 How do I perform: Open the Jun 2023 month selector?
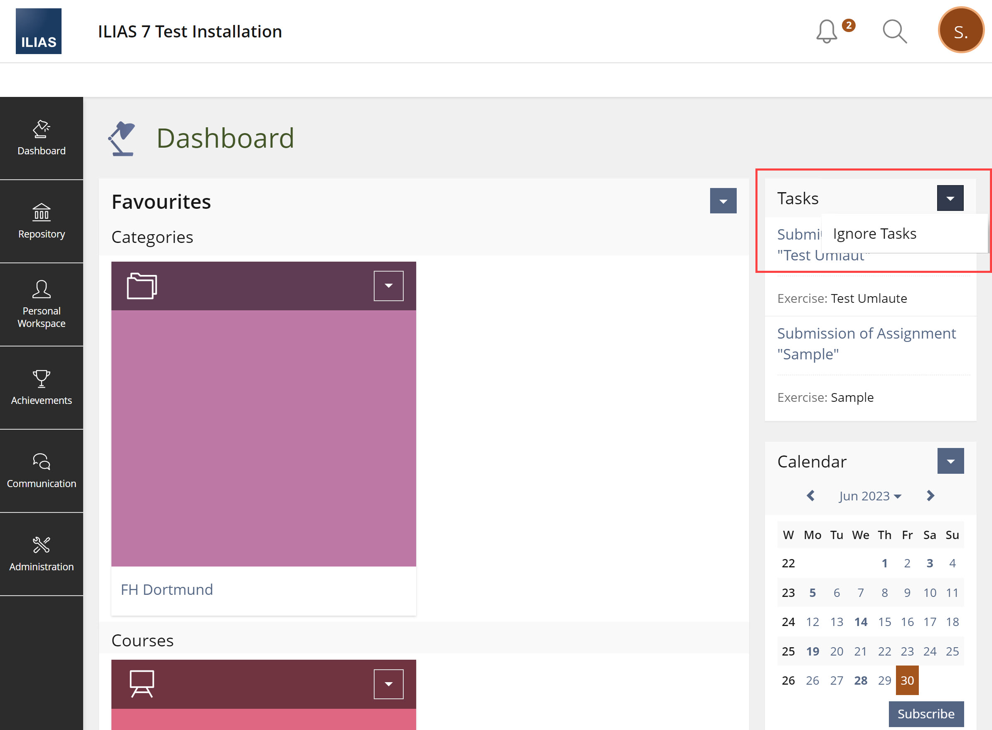[x=870, y=496]
